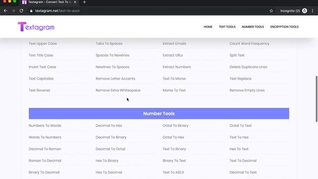Open Invert Text Case tool
Screen dimensions: 318x179
[x=42, y=67]
